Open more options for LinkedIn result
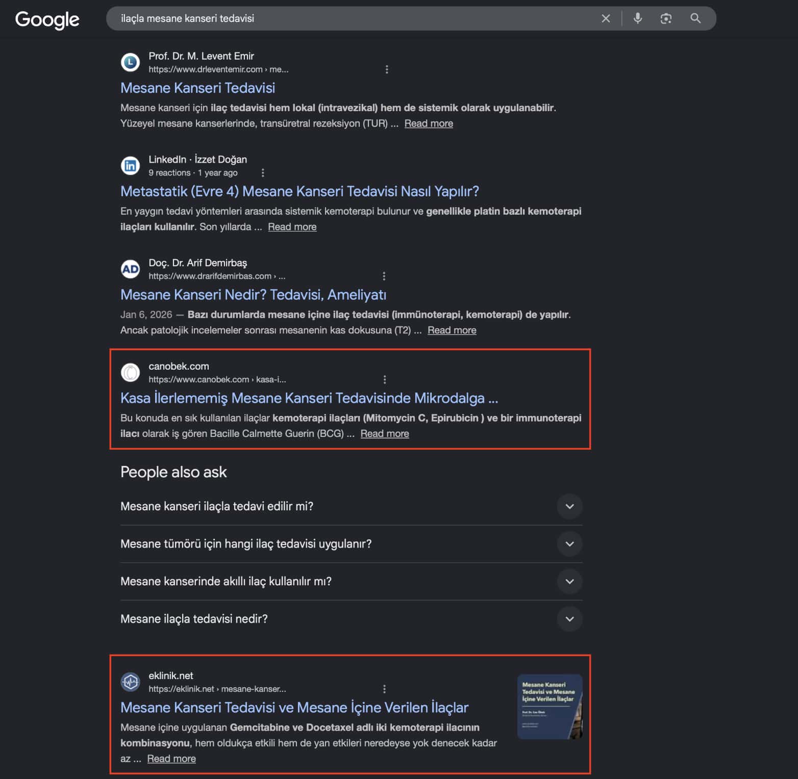798x779 pixels. pyautogui.click(x=263, y=173)
